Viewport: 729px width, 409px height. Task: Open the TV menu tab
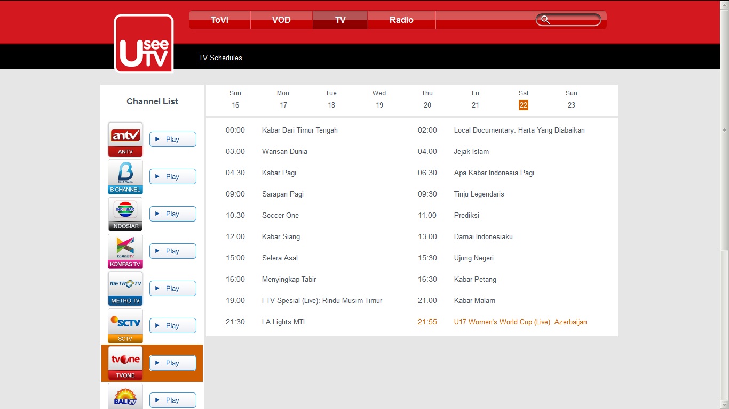coord(340,20)
